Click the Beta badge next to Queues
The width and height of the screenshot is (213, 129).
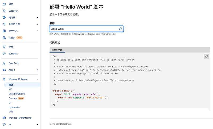(21, 98)
